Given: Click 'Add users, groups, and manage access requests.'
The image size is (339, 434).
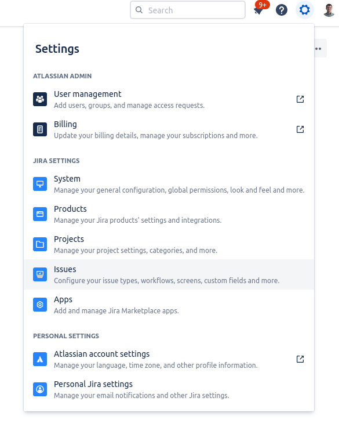Looking at the screenshot, I should [129, 106].
